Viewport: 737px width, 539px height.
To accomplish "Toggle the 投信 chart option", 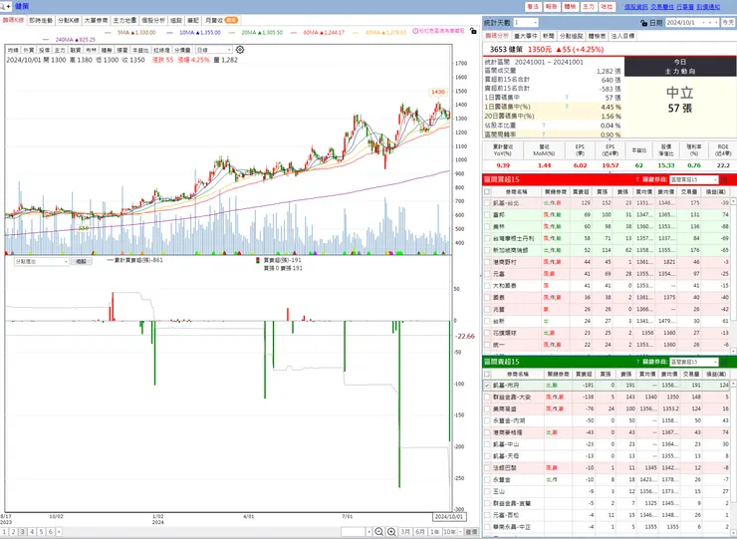I will coord(44,50).
